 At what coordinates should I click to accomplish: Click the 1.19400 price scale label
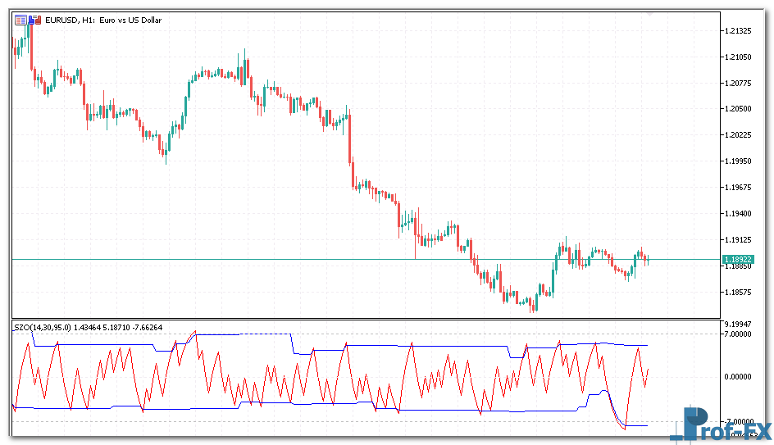point(740,214)
